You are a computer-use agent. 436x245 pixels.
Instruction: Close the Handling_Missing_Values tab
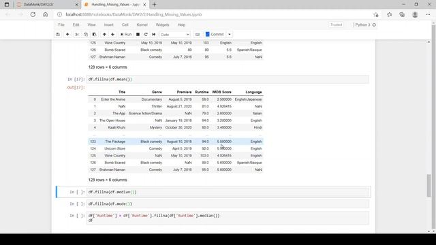click(144, 5)
